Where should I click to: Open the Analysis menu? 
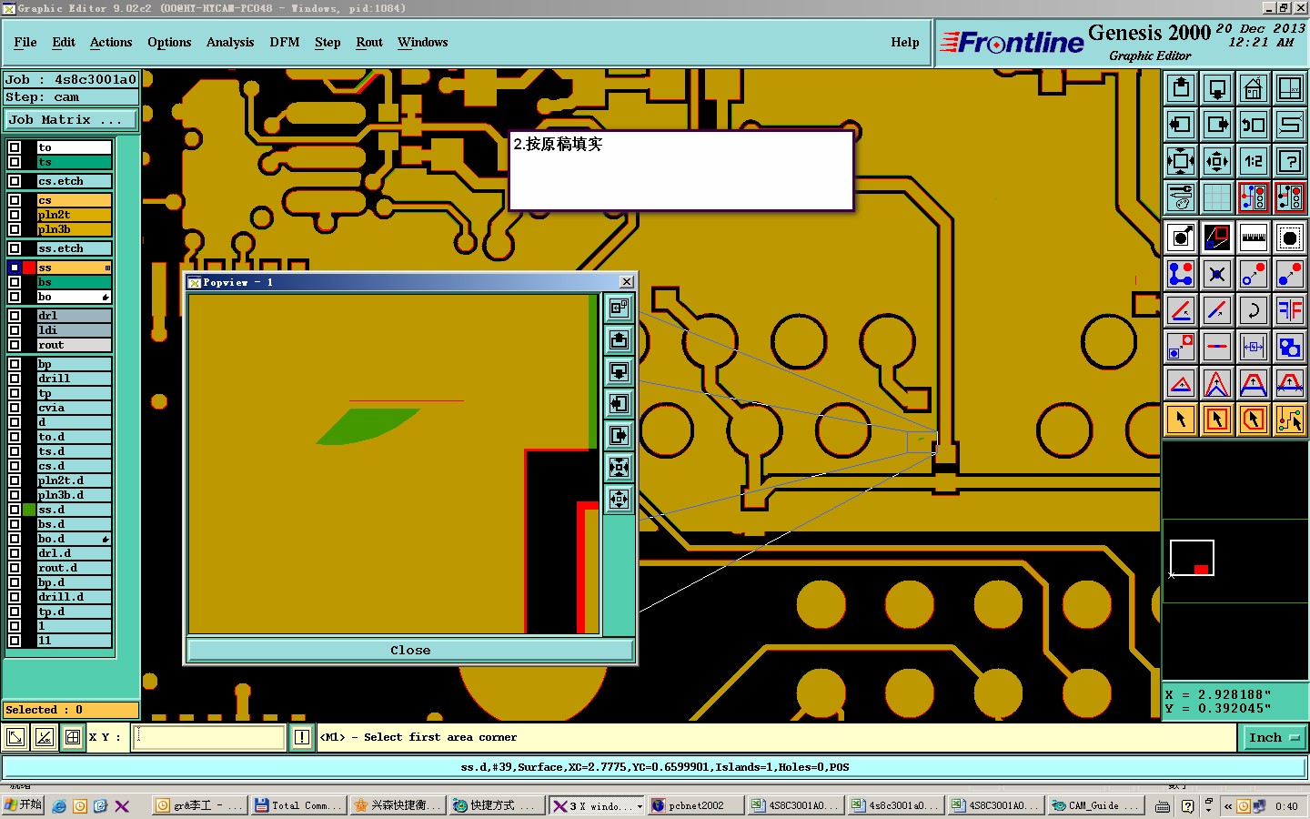(230, 43)
